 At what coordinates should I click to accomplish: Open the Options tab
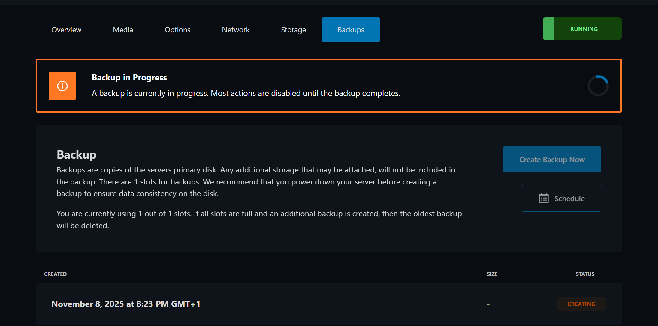tap(177, 30)
